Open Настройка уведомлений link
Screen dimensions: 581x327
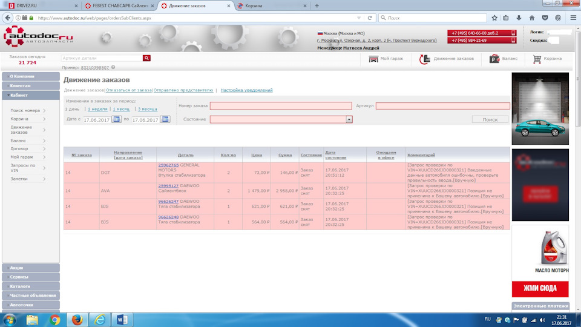pos(246,90)
